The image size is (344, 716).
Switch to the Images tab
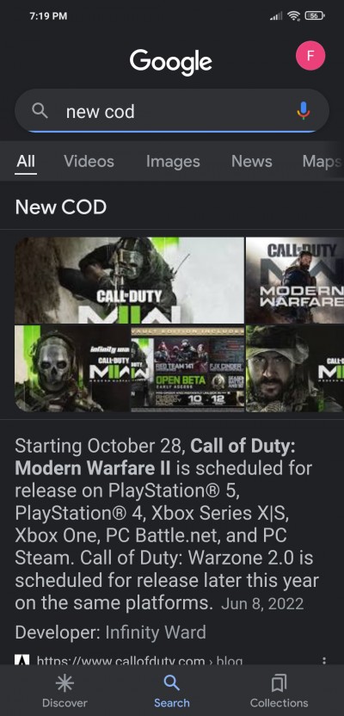point(173,161)
